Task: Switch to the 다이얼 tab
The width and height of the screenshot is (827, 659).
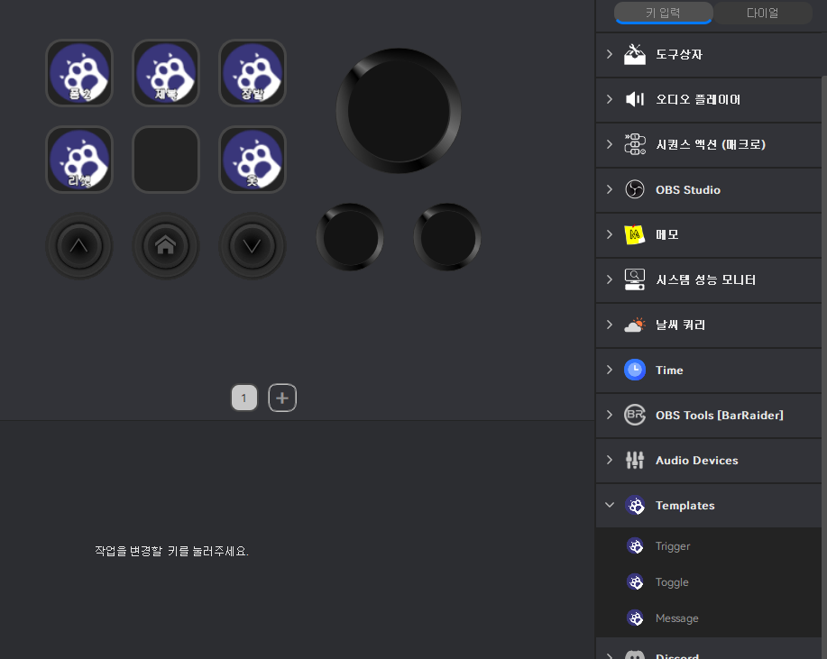Action: click(x=762, y=13)
